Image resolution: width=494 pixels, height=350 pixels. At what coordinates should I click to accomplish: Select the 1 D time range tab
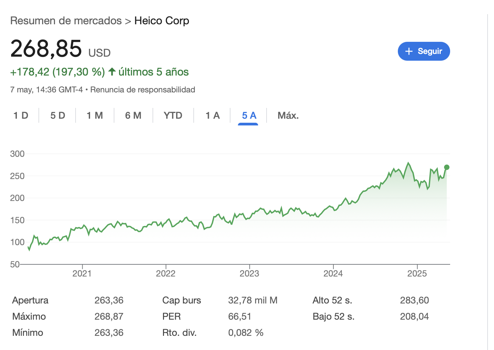pos(21,116)
